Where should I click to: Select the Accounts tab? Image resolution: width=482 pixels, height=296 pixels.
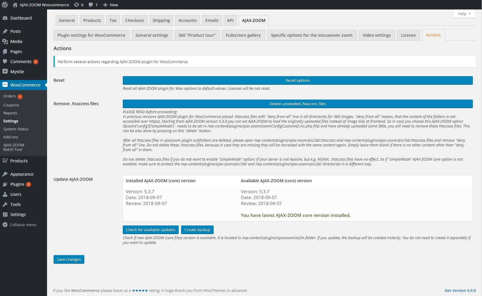(x=188, y=20)
